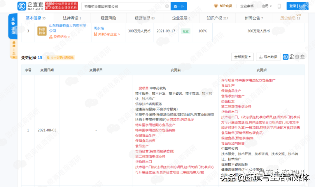Click the mobile phone icon
Image resolution: width=315 pixels, height=187 pixels.
pos(279,6)
